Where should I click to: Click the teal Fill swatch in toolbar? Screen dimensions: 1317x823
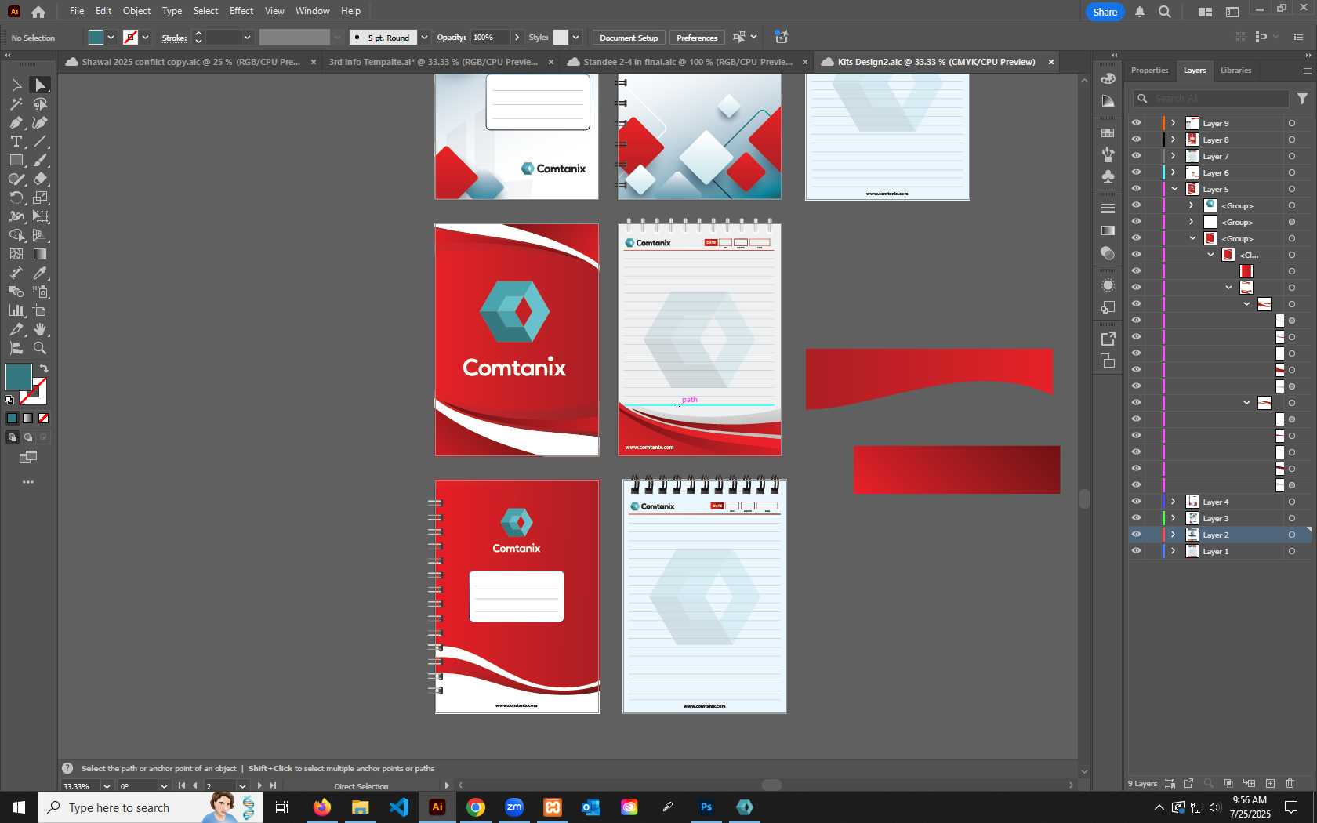pos(18,377)
